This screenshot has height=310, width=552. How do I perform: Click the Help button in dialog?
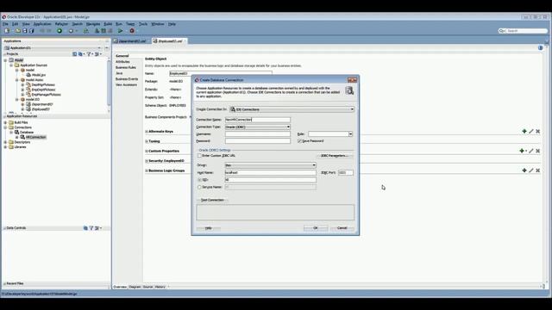point(209,228)
